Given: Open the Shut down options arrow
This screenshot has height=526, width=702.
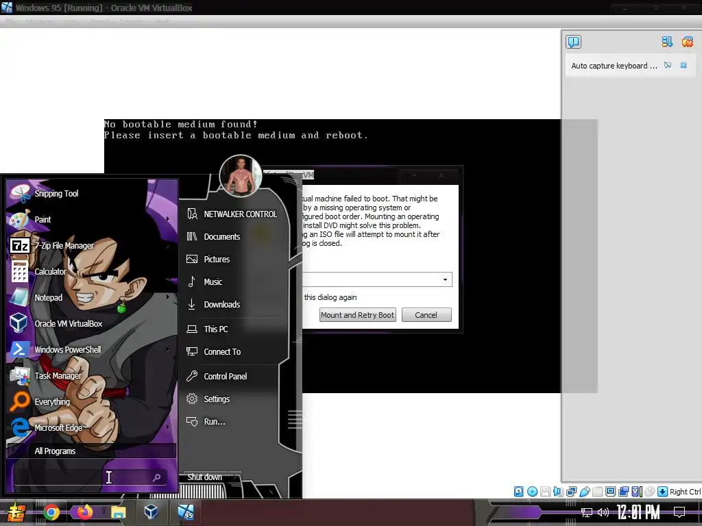Looking at the screenshot, I should 236,477.
